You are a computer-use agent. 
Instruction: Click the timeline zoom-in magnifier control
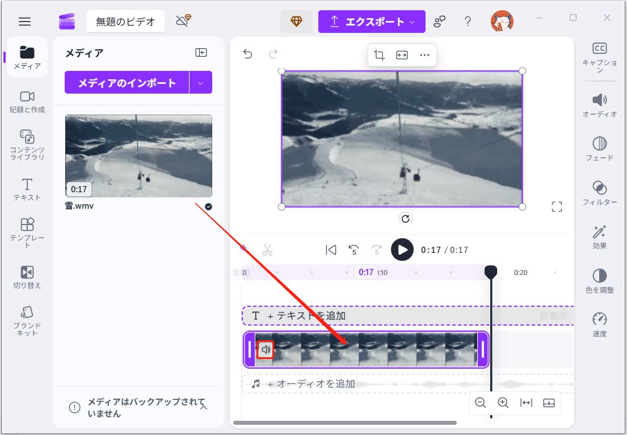point(503,403)
